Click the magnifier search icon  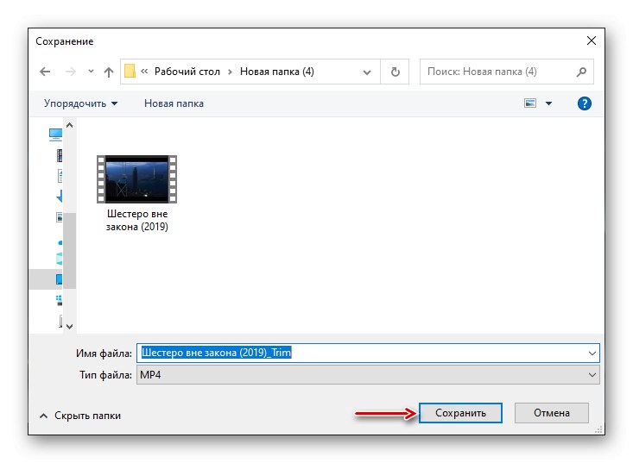click(x=581, y=72)
